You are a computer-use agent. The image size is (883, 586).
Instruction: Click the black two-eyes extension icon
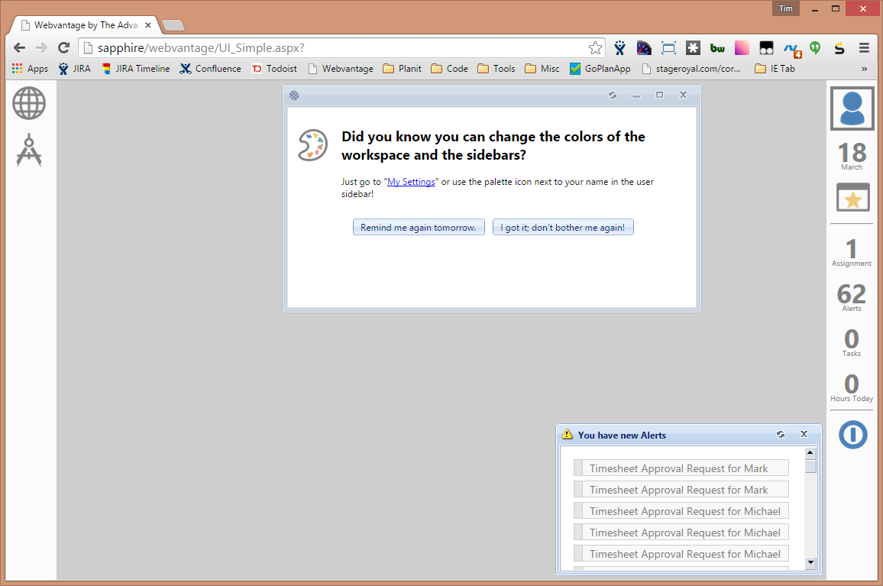click(766, 48)
